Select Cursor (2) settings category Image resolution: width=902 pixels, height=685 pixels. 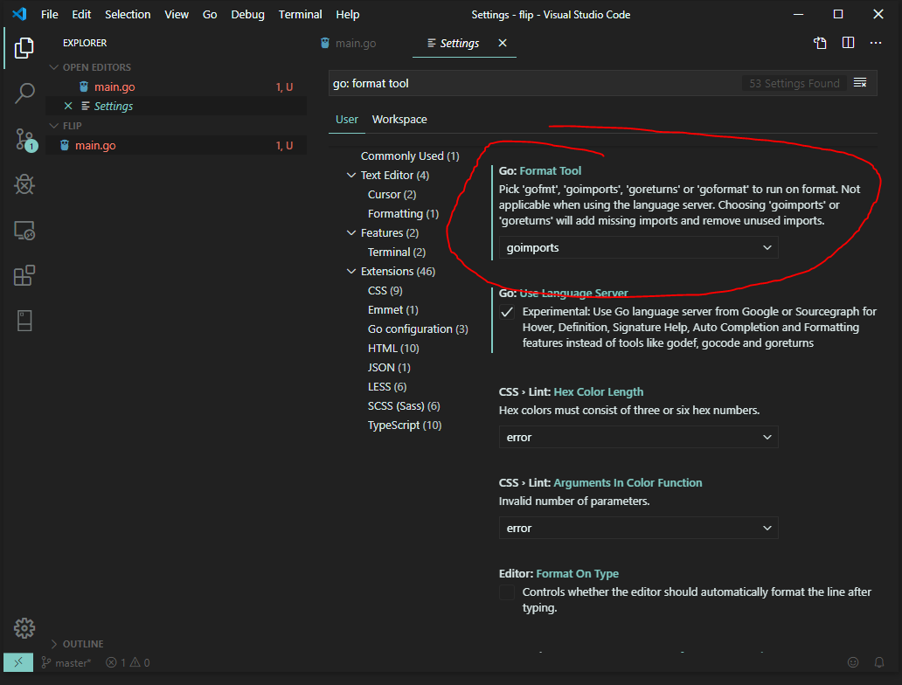392,194
